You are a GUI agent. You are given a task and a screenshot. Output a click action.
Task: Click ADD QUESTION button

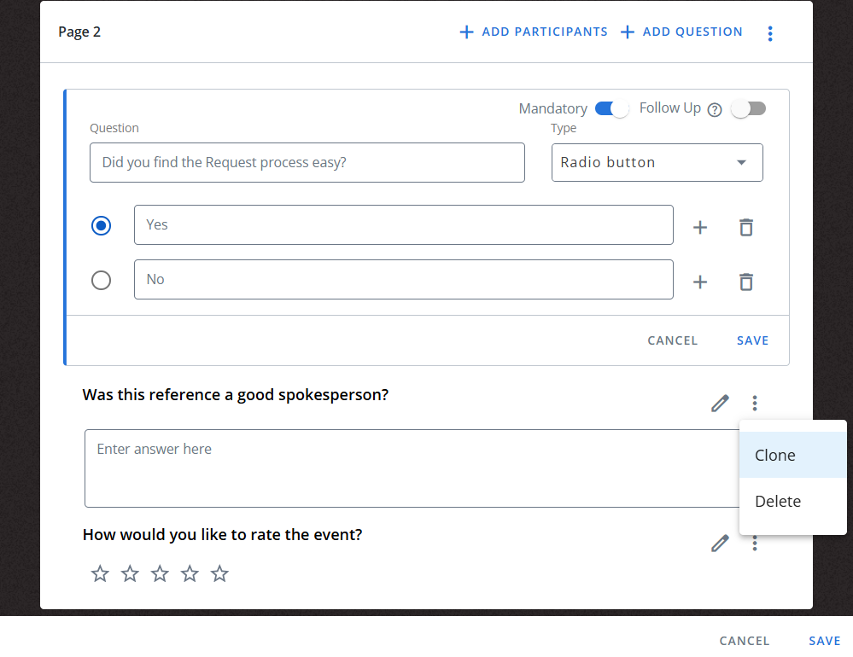click(x=681, y=32)
